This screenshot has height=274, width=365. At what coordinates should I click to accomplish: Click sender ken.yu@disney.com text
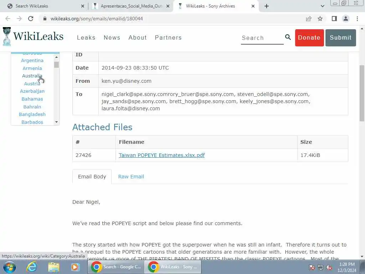(127, 81)
